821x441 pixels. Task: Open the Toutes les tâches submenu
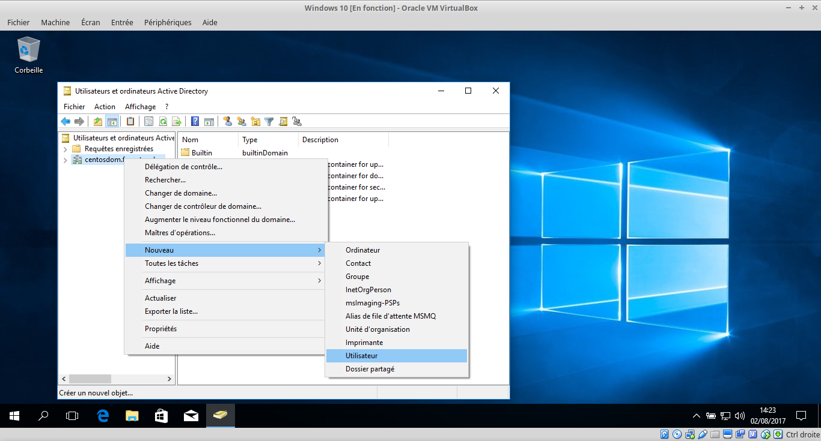[x=225, y=263]
